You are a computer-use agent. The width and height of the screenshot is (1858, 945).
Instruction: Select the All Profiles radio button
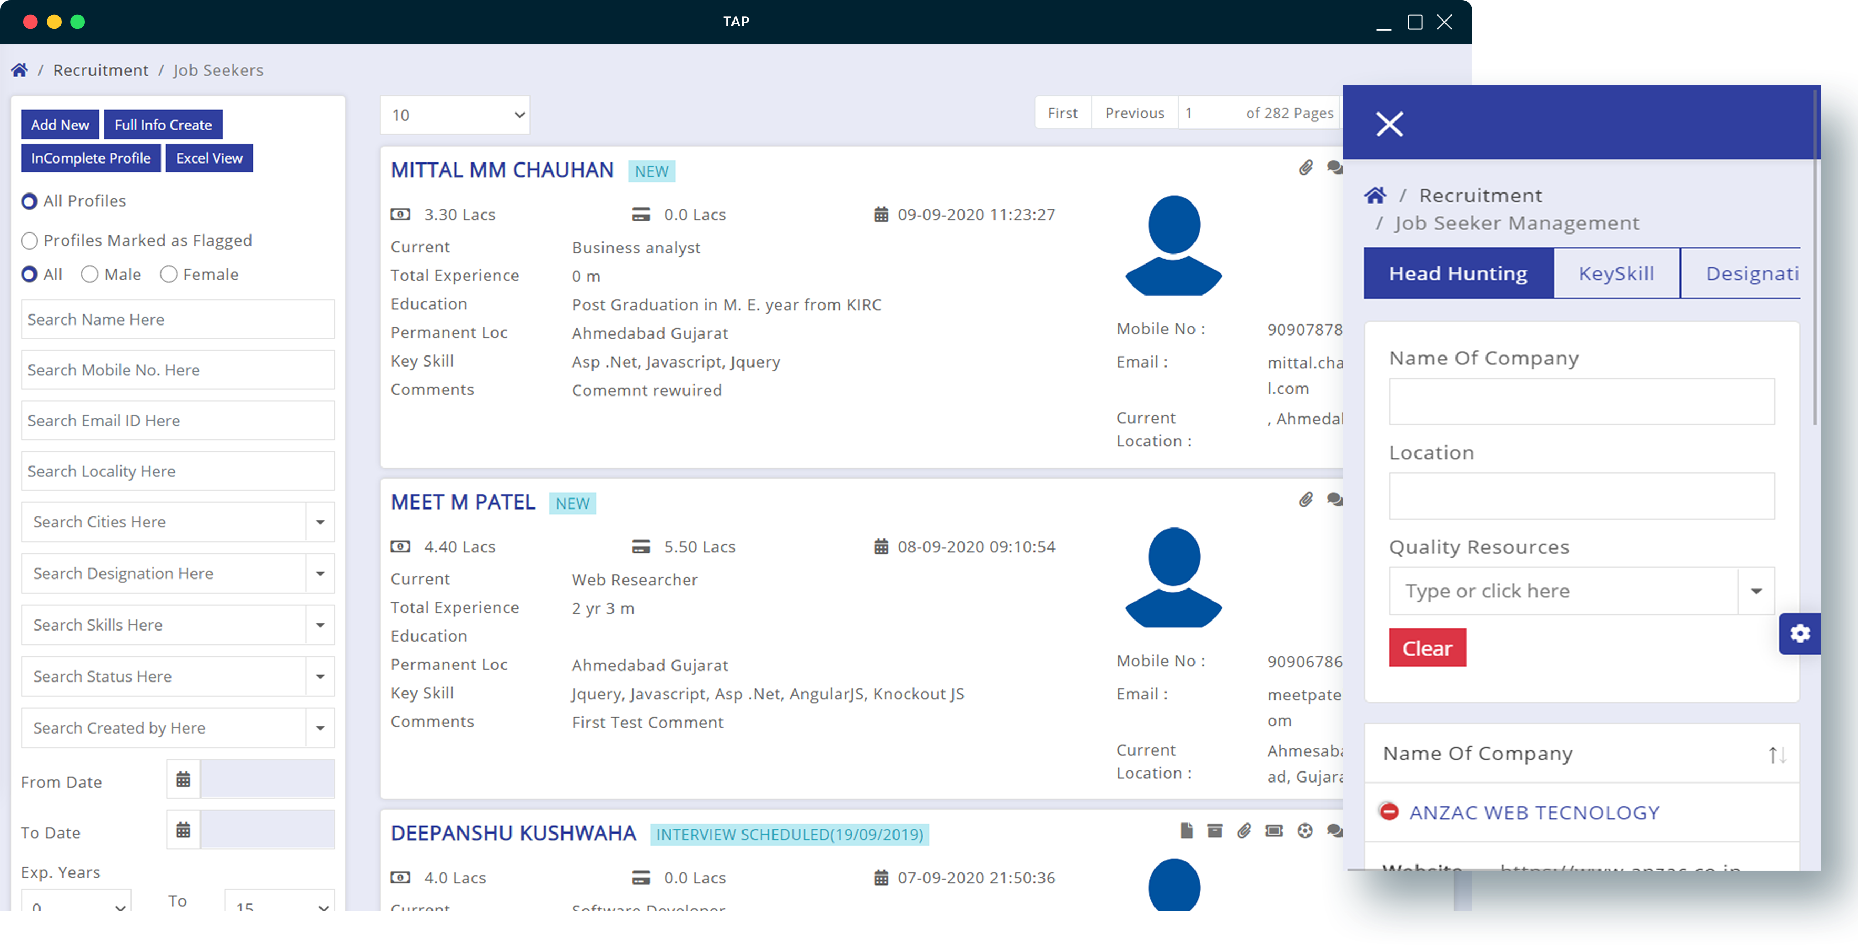click(29, 201)
